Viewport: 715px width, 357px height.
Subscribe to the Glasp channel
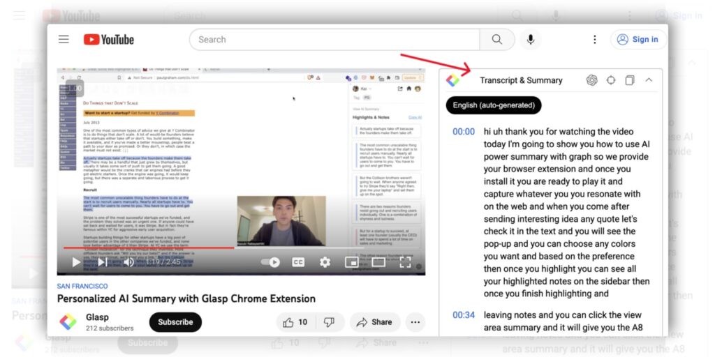point(175,322)
